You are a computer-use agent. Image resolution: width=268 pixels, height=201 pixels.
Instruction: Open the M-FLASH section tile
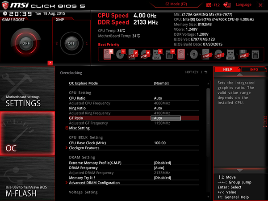[x=27, y=178]
